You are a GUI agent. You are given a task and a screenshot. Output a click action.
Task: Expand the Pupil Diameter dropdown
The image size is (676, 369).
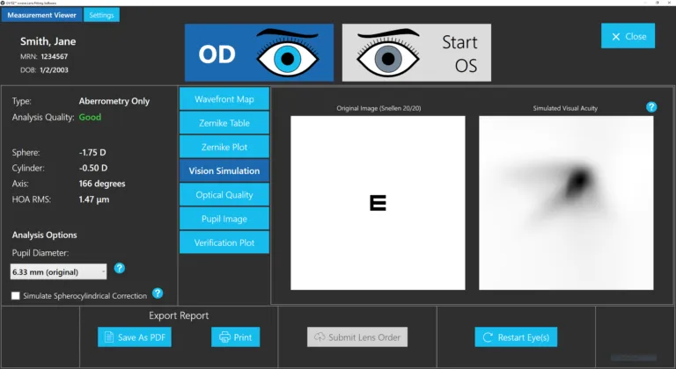click(58, 272)
